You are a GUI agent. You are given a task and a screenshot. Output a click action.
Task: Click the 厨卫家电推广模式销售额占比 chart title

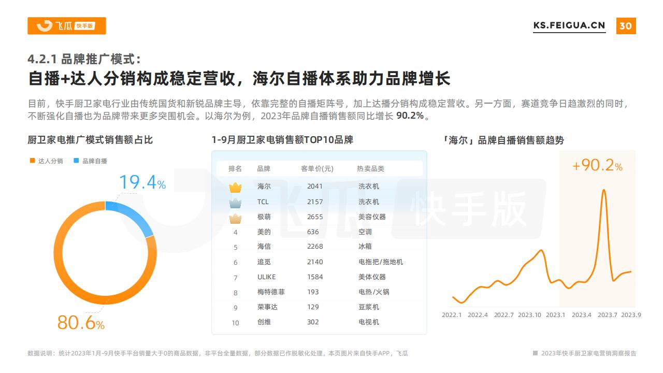[90, 140]
